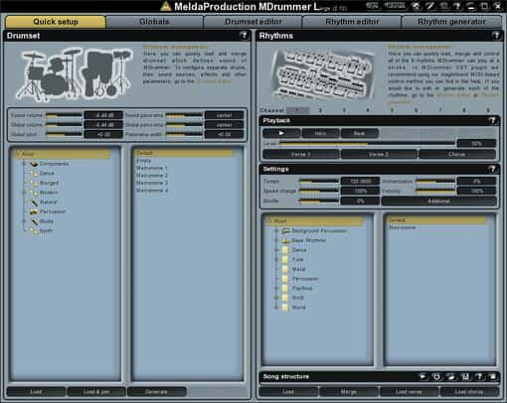Image resolution: width=507 pixels, height=403 pixels.
Task: Adjust the playback Level slider
Action: click(x=367, y=144)
